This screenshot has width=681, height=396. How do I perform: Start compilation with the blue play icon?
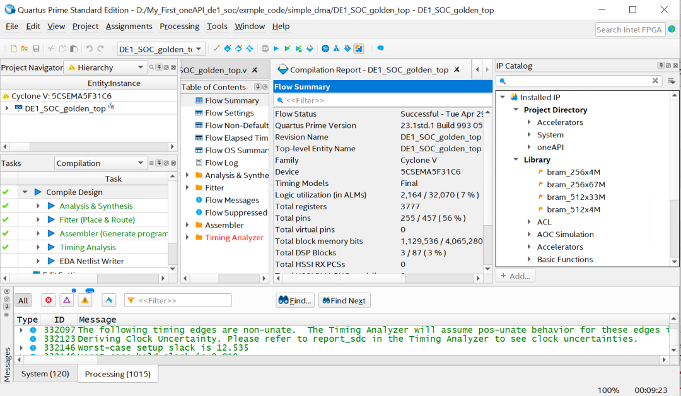click(x=276, y=49)
